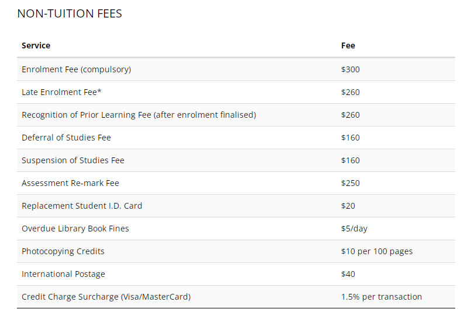The height and width of the screenshot is (309, 461).
Task: Click the International Postage row label
Action: [x=63, y=274]
